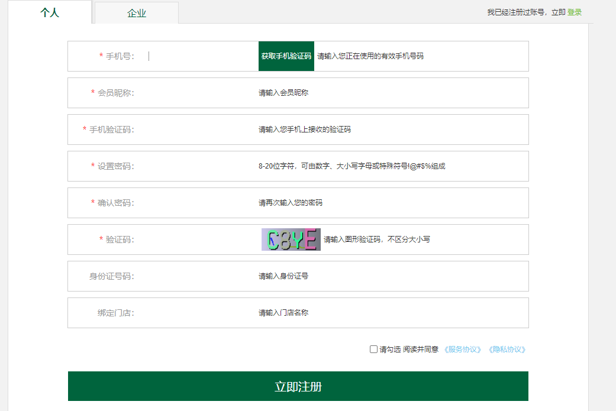616x411 pixels.
Task: Select the 手机验证码 input field
Action: point(195,130)
